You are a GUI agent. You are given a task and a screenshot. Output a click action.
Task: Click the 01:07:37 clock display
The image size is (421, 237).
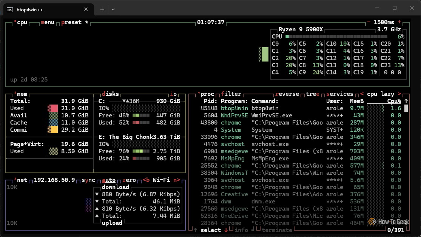tap(211, 22)
